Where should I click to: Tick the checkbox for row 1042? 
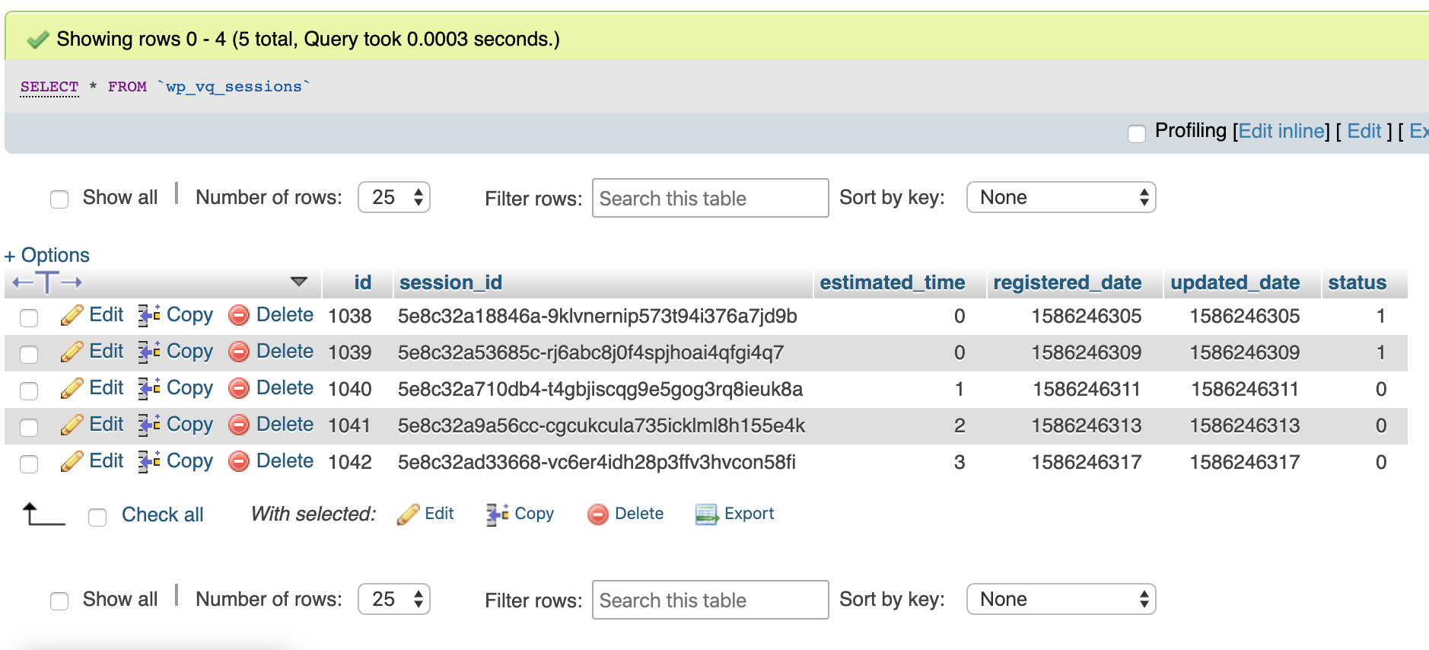(x=29, y=464)
